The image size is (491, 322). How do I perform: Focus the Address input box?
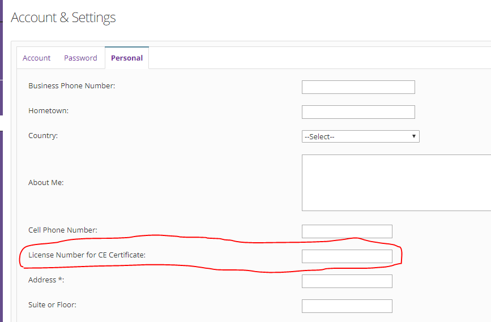pyautogui.click(x=347, y=281)
